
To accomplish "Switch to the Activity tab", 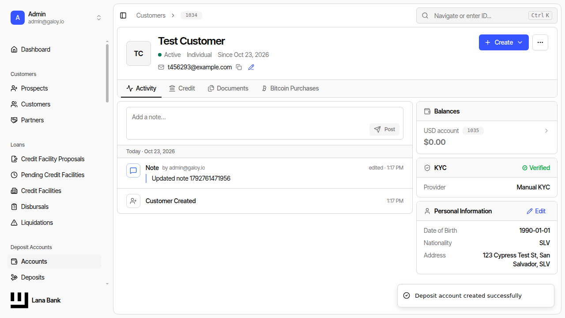I will click(x=141, y=88).
